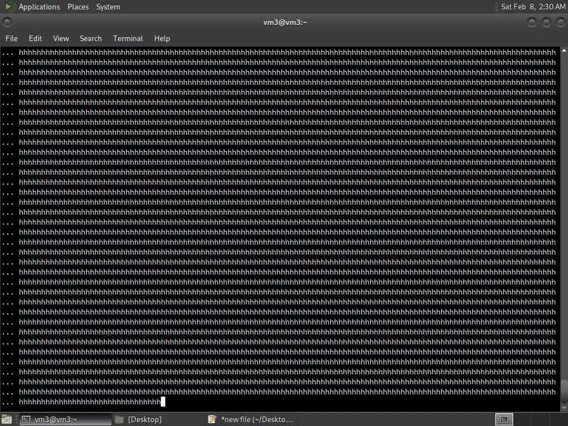Image resolution: width=568 pixels, height=426 pixels.
Task: Open the Places panel menu
Action: click(x=78, y=7)
